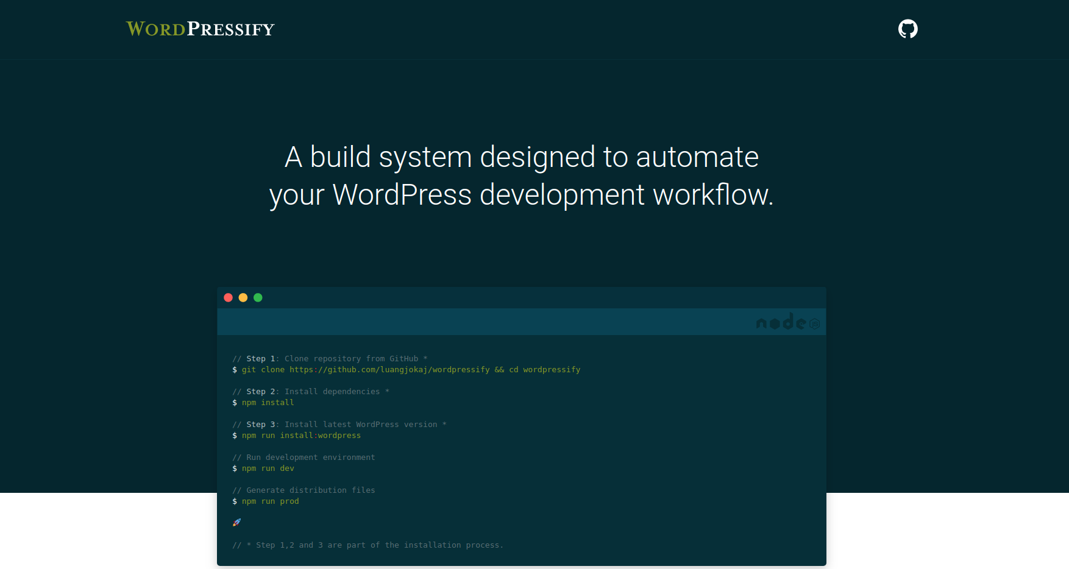Click the WordPressify logo
The image size is (1069, 569).
tap(200, 29)
